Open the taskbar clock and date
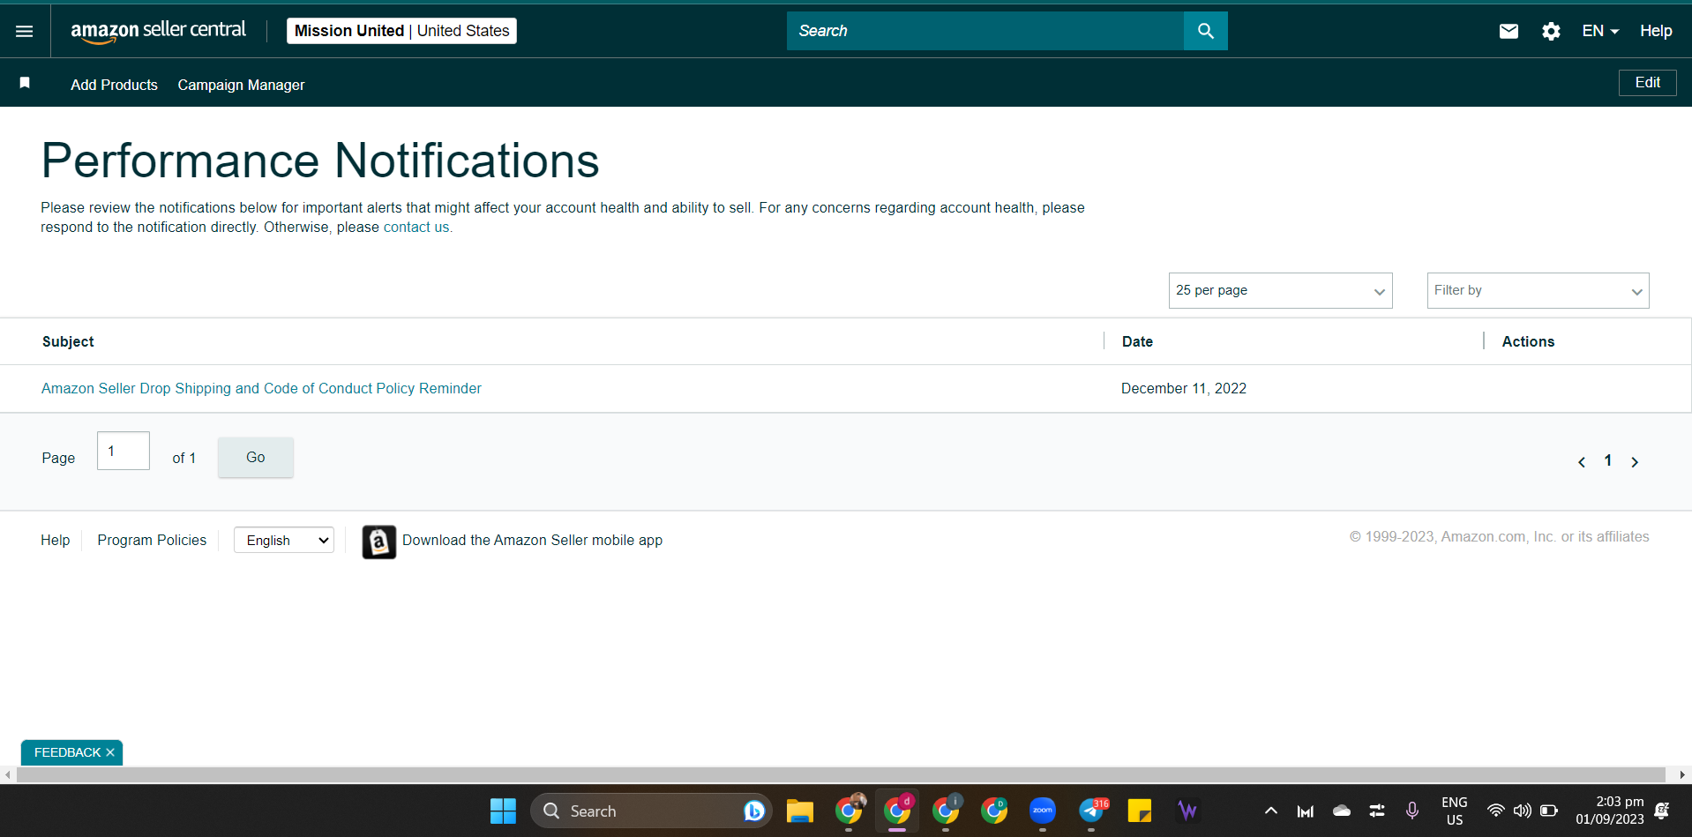Screen dimensions: 1692x837 1610,811
